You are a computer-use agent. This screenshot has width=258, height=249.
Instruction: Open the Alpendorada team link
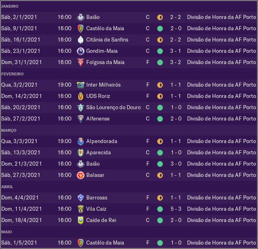102,141
